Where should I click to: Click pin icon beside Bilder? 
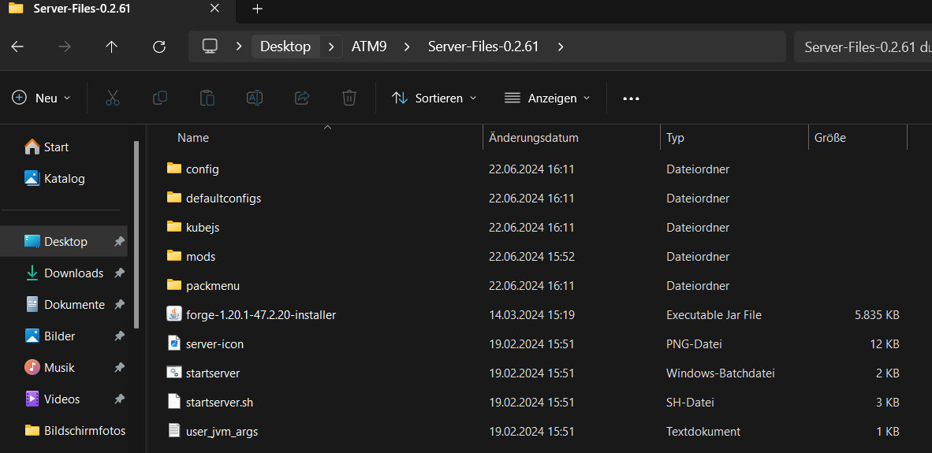120,336
